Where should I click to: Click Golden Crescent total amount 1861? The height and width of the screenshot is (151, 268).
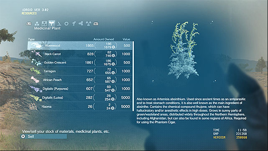(89, 63)
